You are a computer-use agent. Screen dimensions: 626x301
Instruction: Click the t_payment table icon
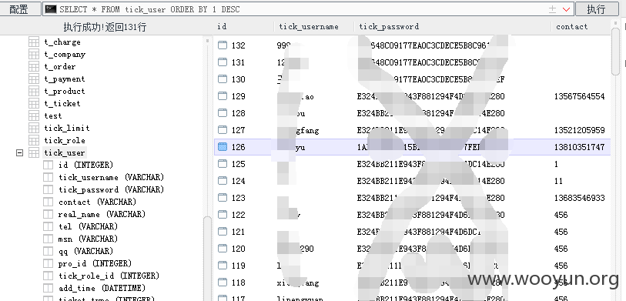point(34,79)
